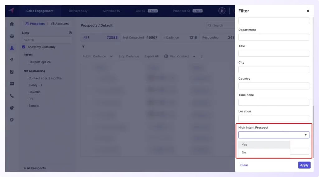Click the Filter panel scrollbar
319x177 pixels.
click(x=313, y=132)
